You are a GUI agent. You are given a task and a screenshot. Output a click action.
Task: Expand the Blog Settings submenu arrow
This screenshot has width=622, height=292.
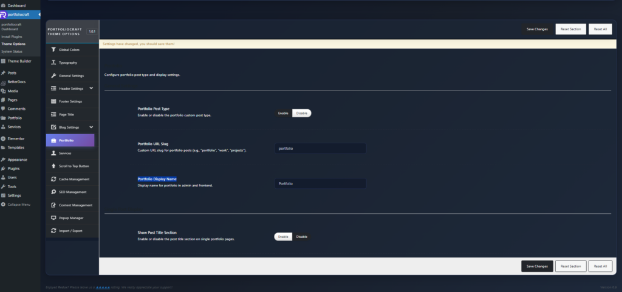(x=91, y=127)
